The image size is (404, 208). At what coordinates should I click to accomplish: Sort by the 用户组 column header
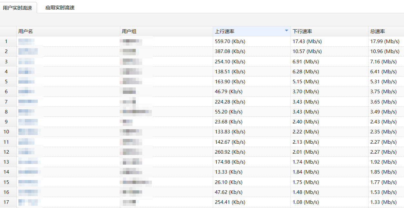[x=129, y=32]
